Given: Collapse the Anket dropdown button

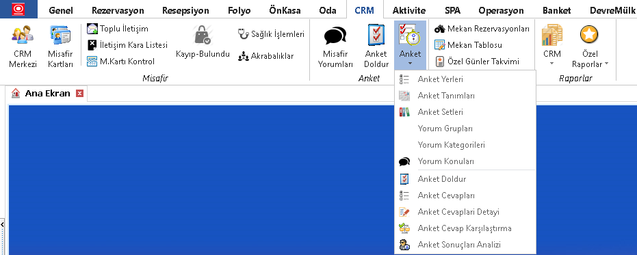Looking at the screenshot, I should 410,46.
